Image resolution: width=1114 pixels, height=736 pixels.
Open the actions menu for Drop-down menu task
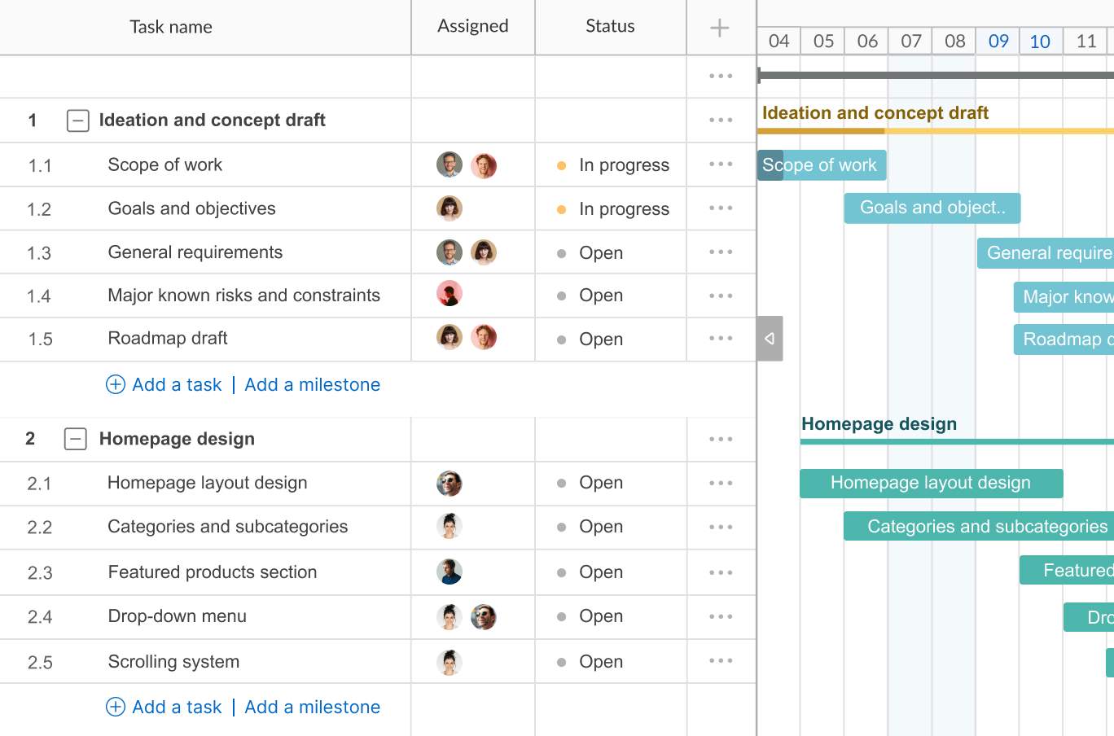[x=720, y=616]
